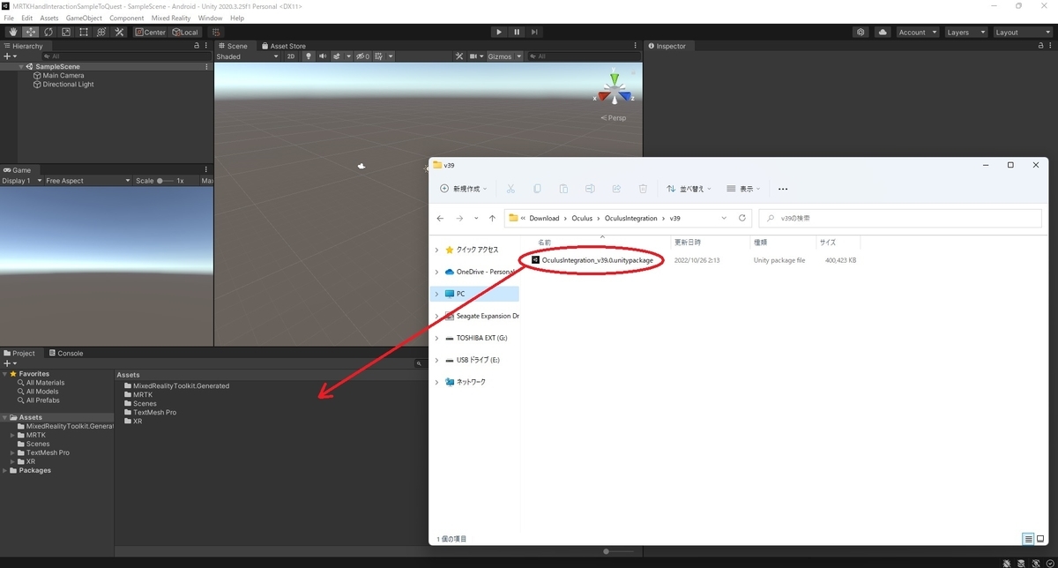
Task: Click Explorer refresh icon
Action: pos(742,218)
